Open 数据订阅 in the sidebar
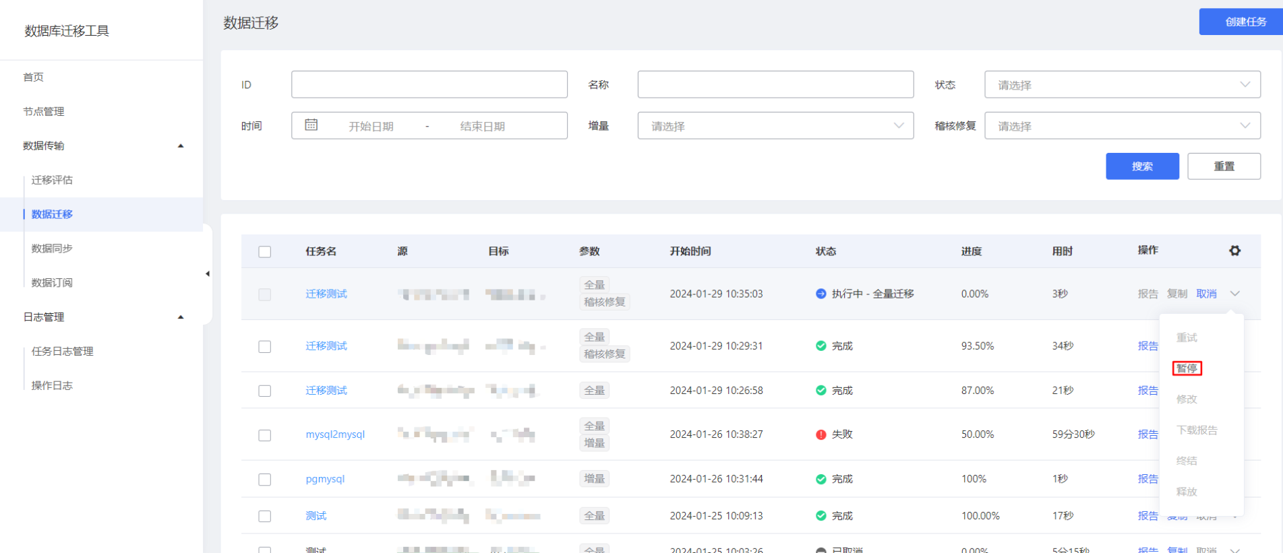The image size is (1283, 553). point(52,282)
